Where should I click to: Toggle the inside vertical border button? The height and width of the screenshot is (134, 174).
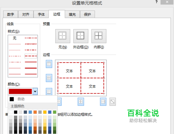pyautogui.click(x=81, y=102)
